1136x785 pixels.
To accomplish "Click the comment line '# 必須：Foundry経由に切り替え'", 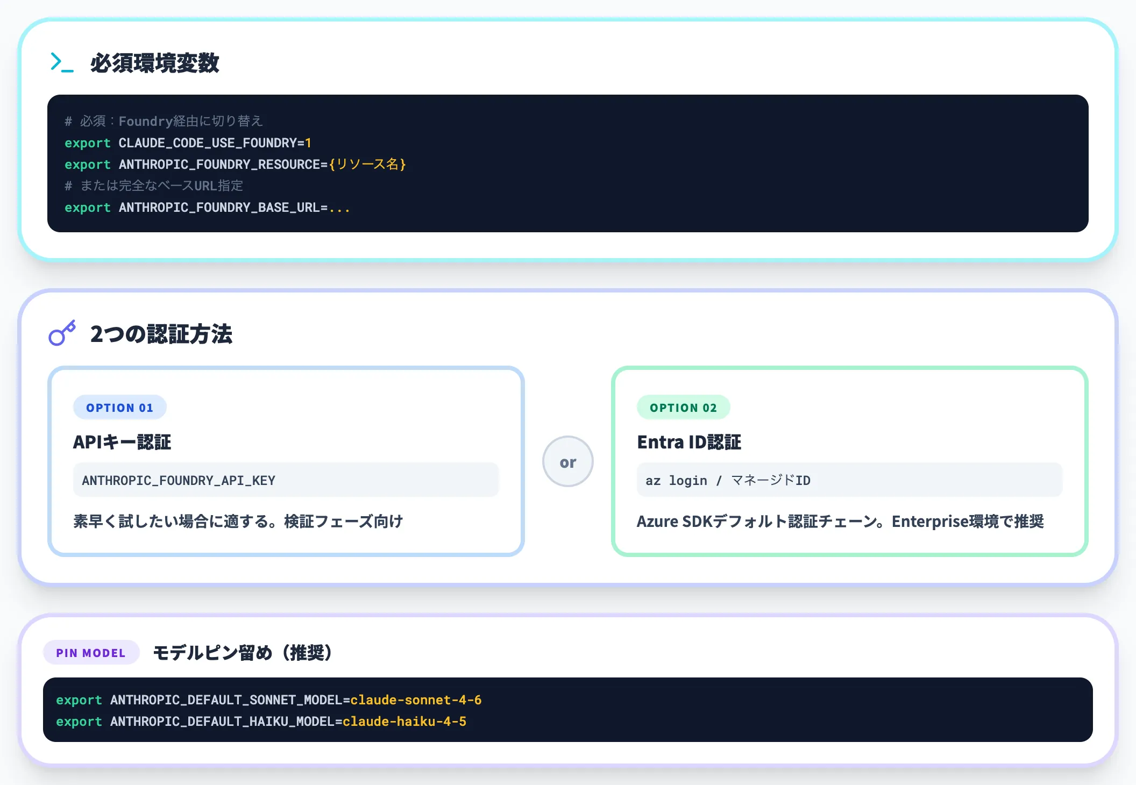I will [164, 121].
